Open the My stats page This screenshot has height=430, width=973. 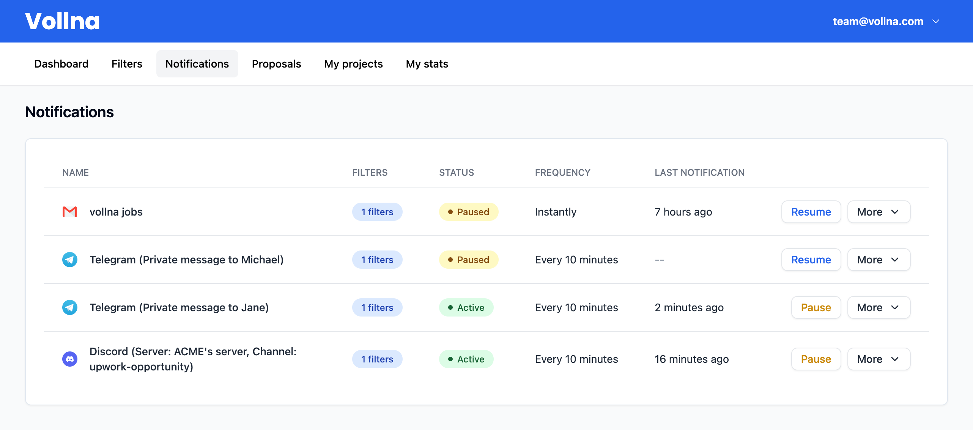click(x=427, y=64)
